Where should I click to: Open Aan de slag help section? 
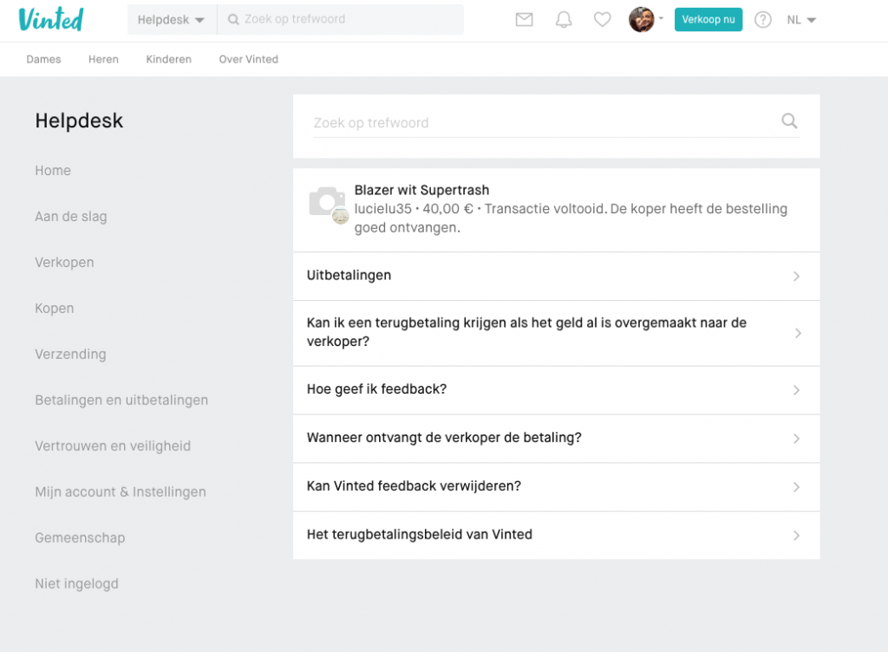[x=71, y=216]
